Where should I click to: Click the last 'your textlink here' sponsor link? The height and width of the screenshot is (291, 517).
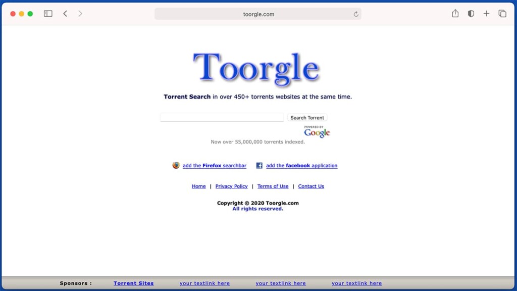pos(357,283)
